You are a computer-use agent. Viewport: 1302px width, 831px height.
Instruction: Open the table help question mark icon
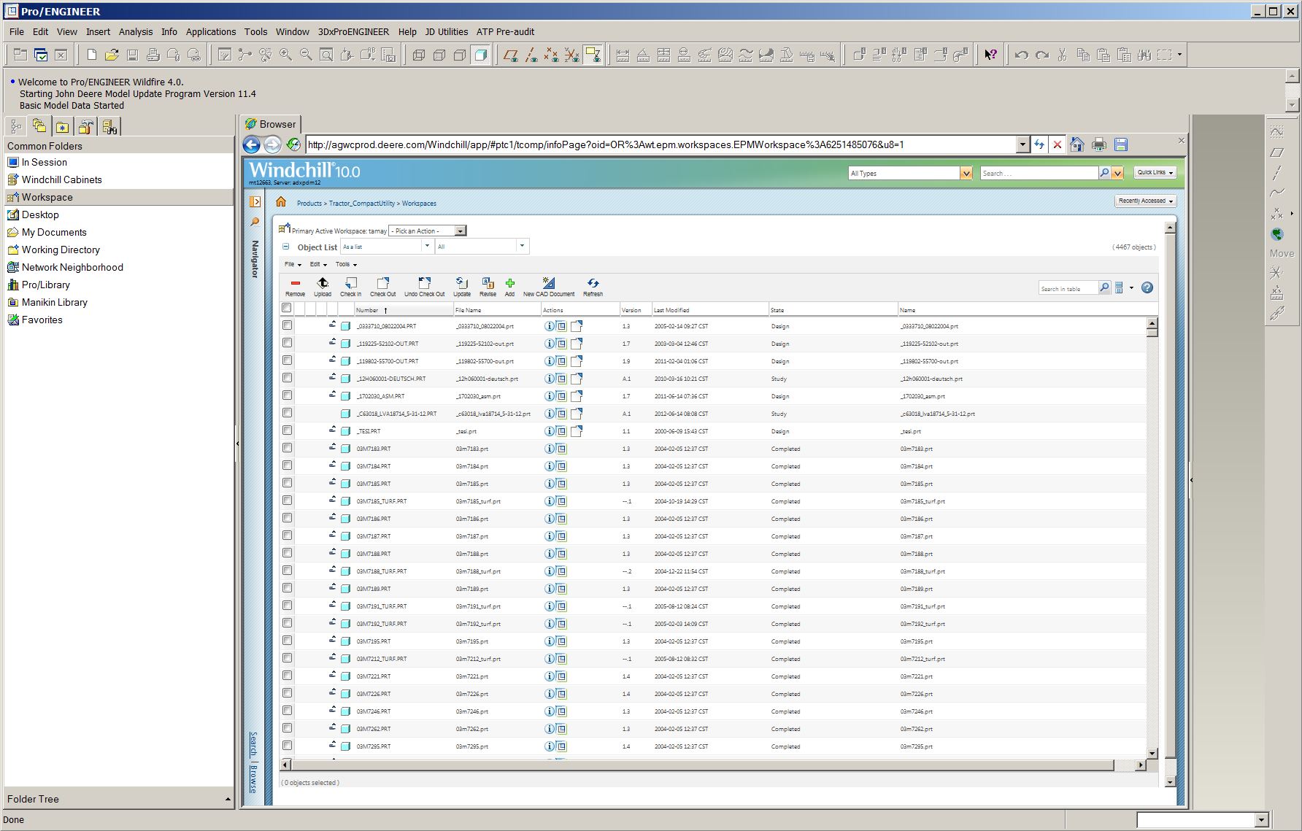tap(1147, 287)
